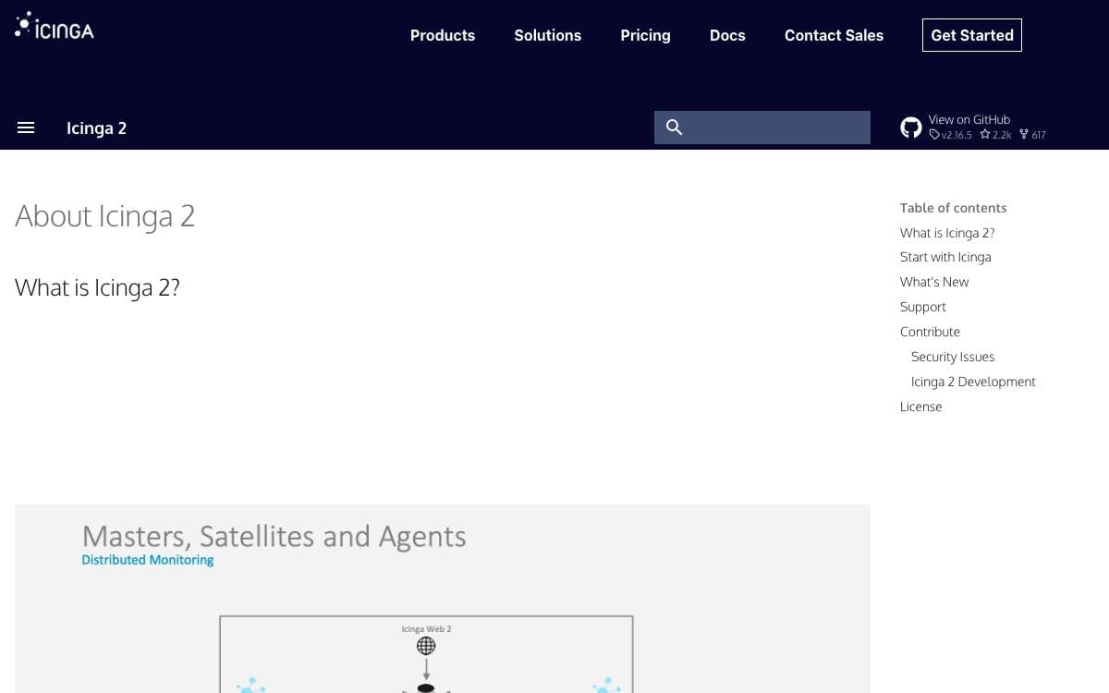This screenshot has height=693, width=1109.
Task: Jump to License section
Action: (921, 407)
